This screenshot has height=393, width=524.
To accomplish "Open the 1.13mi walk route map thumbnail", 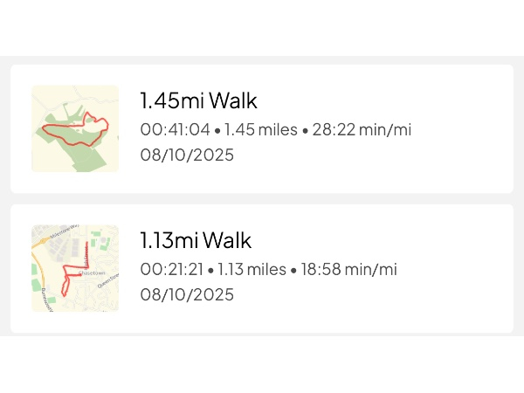I will 75,268.
